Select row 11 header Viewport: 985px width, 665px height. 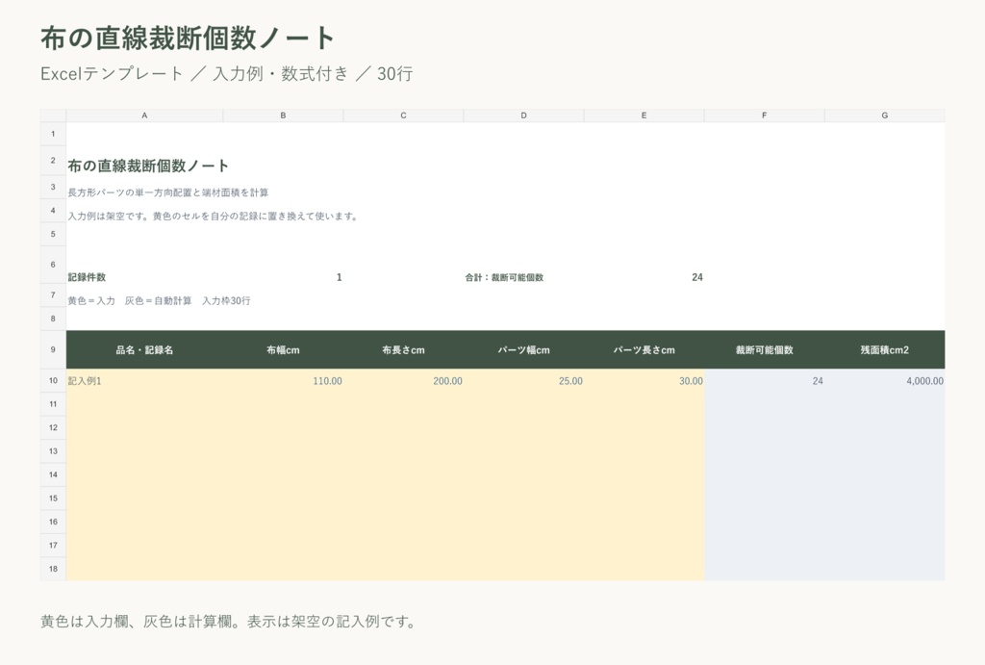54,404
